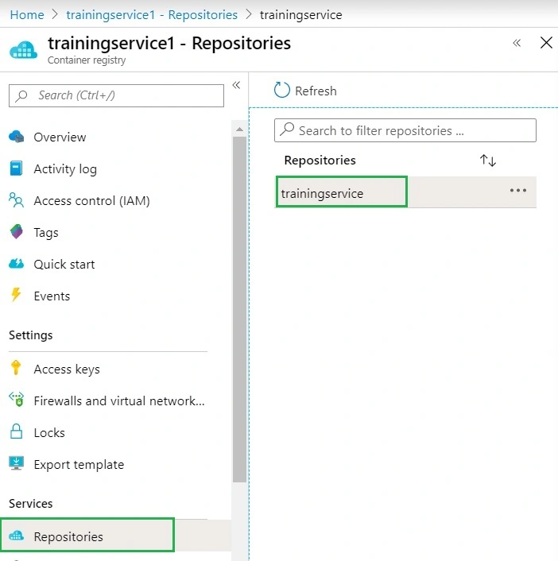Click the Settings section heading

[x=31, y=335]
